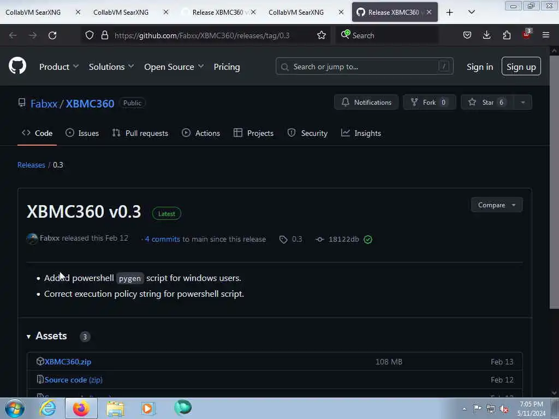The image size is (559, 419).
Task: Open the Actions tab
Action: (201, 133)
